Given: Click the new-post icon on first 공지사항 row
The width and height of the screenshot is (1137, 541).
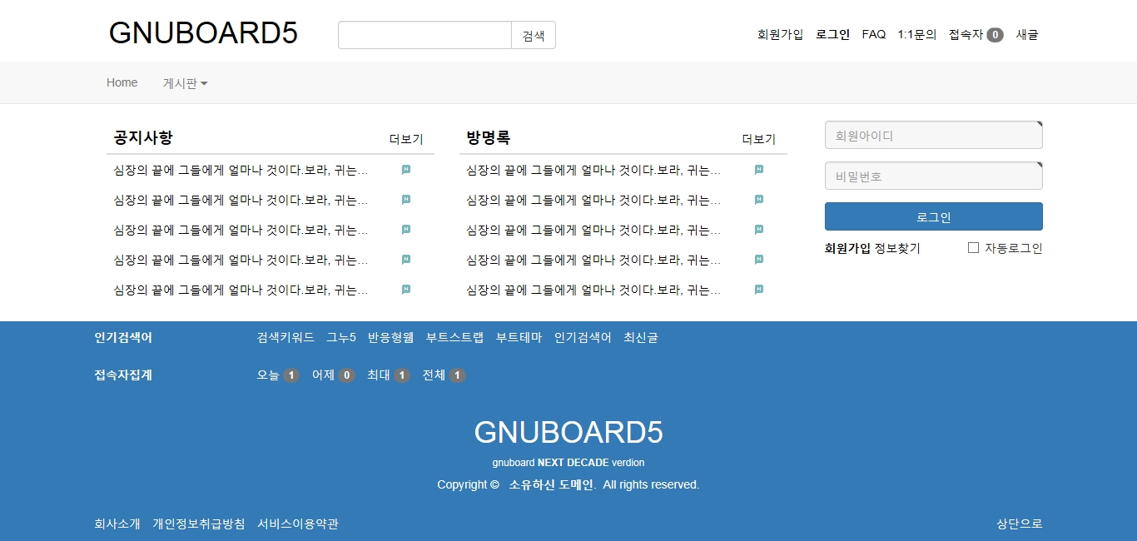Looking at the screenshot, I should pos(406,170).
